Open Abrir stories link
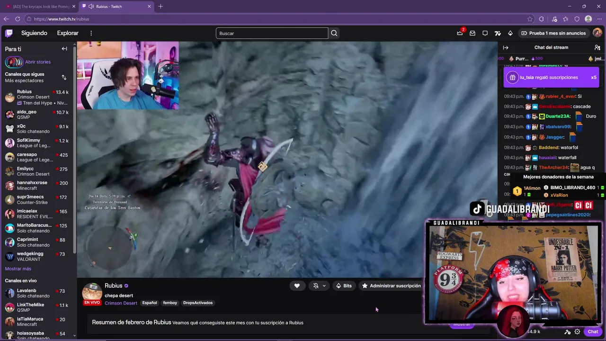This screenshot has height=341, width=606. [38, 62]
